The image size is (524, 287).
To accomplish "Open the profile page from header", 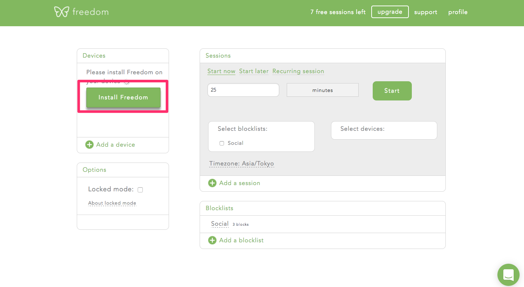I will point(458,12).
